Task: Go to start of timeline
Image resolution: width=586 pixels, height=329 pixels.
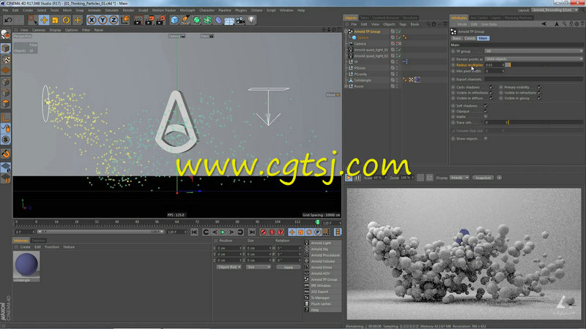Action: coord(194,232)
